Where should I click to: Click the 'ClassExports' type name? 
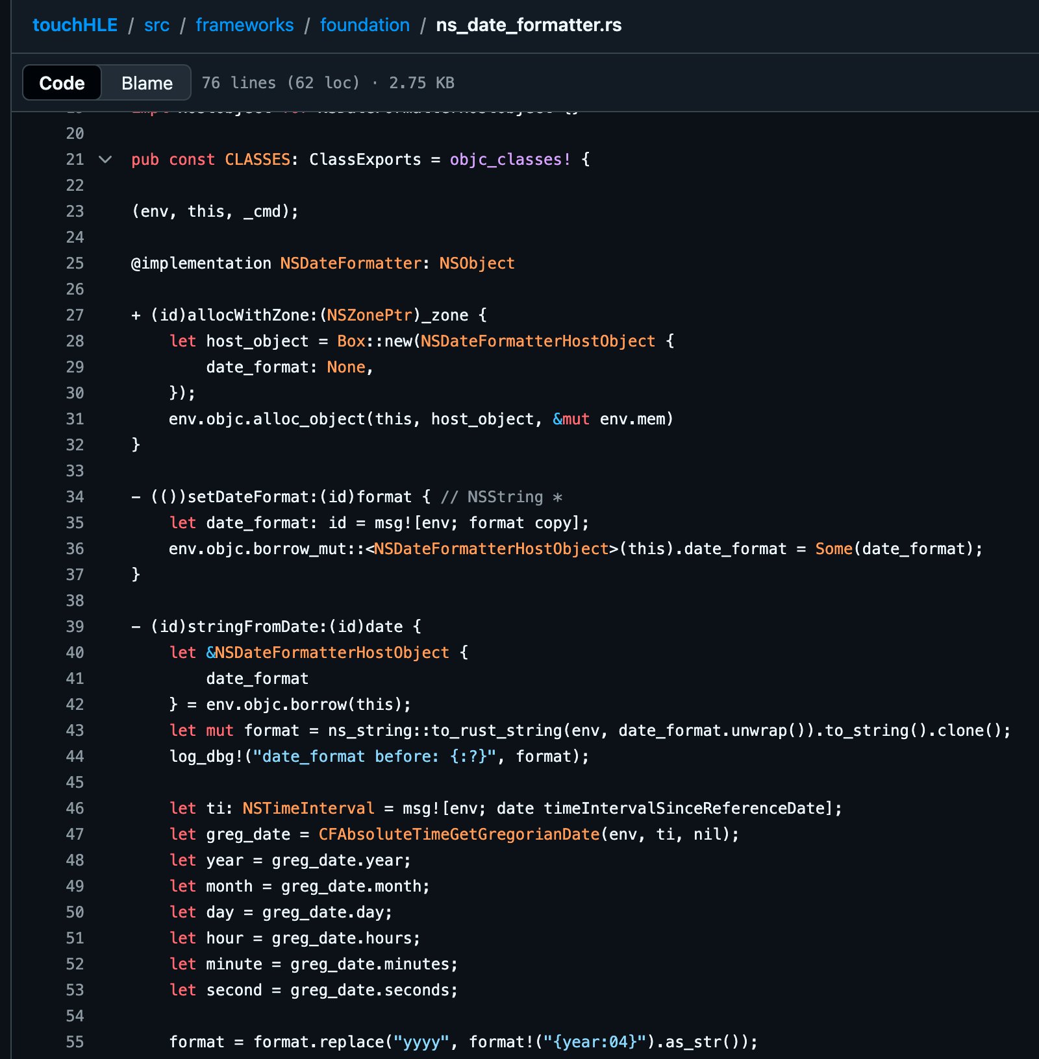tap(365, 160)
